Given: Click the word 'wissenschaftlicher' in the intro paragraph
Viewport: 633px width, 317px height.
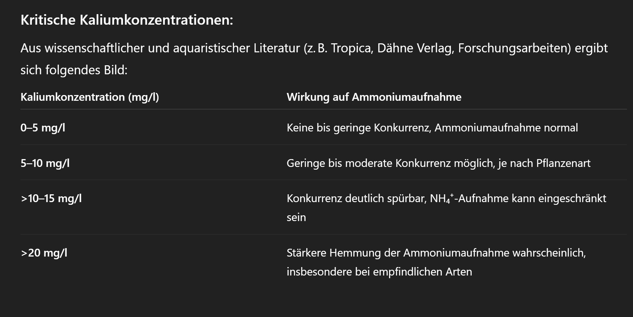Looking at the screenshot, I should [x=94, y=48].
